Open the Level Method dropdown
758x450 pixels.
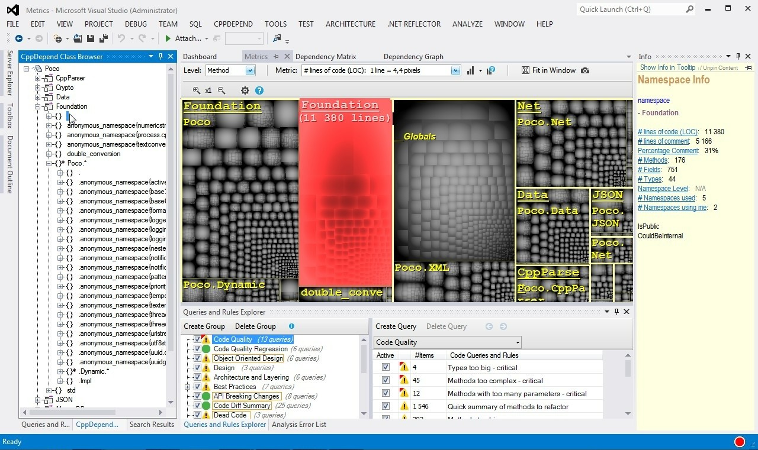(250, 70)
